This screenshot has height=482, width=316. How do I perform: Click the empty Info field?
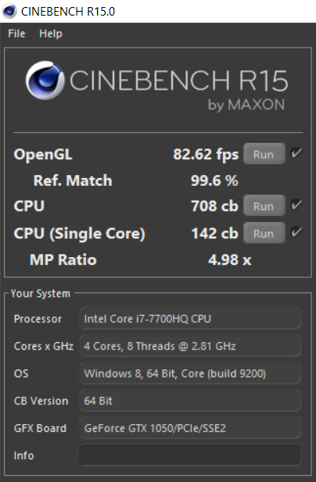point(190,455)
